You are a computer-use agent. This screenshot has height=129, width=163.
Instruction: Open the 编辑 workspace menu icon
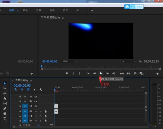point(18,11)
